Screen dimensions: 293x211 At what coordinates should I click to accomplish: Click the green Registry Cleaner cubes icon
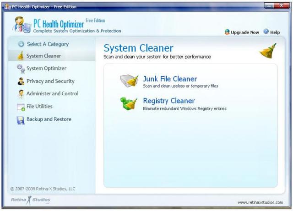coord(129,103)
